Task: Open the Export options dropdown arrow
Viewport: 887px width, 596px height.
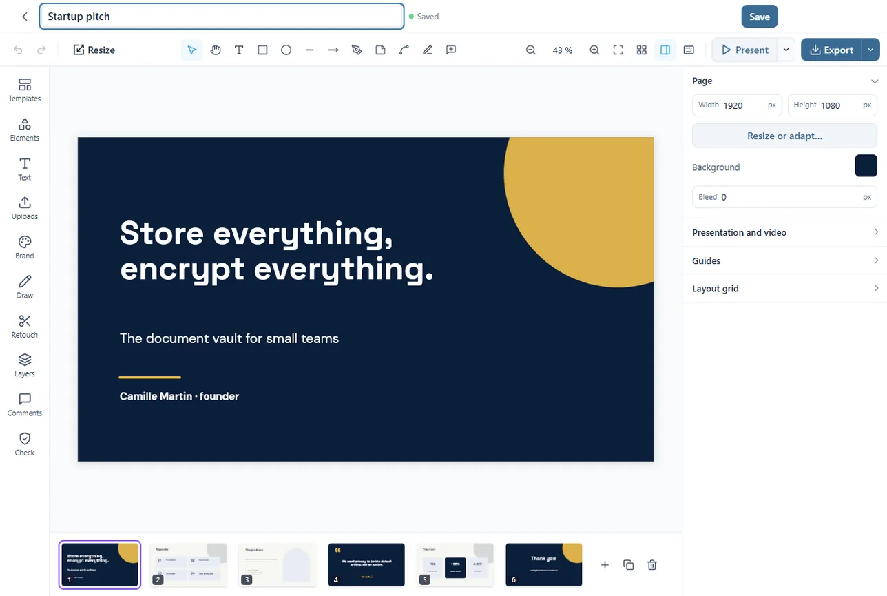Action: click(871, 50)
